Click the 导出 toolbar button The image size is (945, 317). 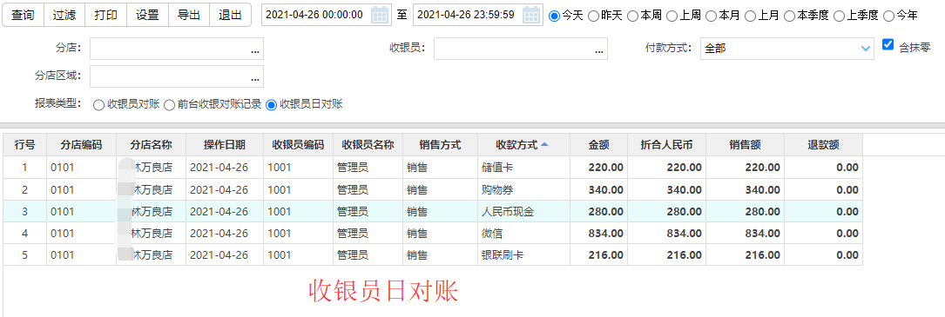(x=189, y=15)
